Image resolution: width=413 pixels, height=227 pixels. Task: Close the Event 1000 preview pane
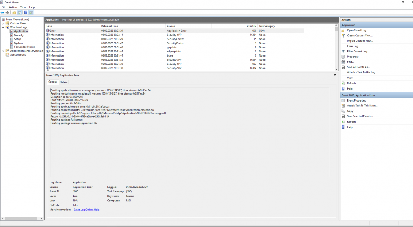(x=335, y=76)
